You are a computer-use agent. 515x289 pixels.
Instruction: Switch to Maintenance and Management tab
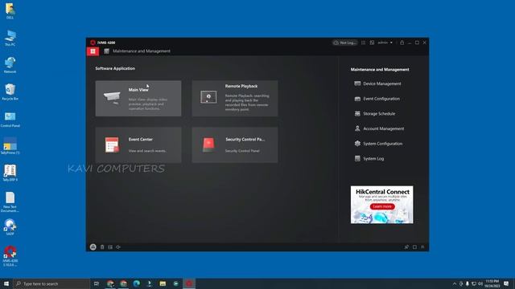click(x=138, y=51)
